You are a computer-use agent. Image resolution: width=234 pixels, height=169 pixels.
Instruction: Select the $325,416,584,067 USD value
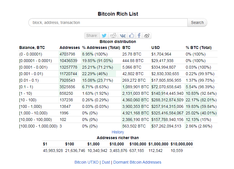pyautogui.click(x=167, y=113)
